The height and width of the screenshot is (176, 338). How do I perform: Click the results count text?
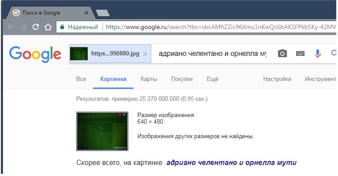point(142,99)
